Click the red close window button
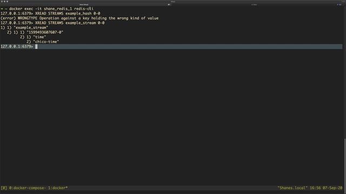 tap(2, 2)
